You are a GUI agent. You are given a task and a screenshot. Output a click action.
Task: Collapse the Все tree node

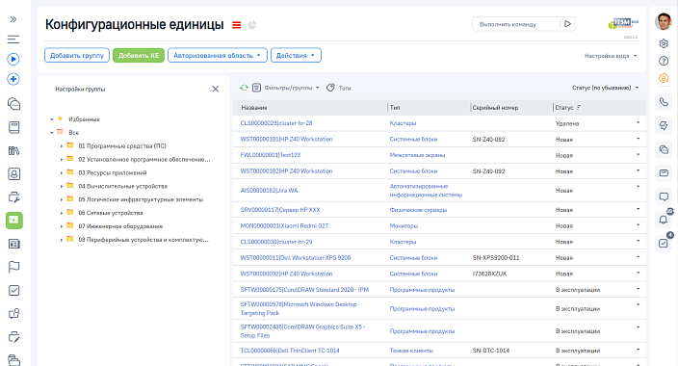(51, 132)
